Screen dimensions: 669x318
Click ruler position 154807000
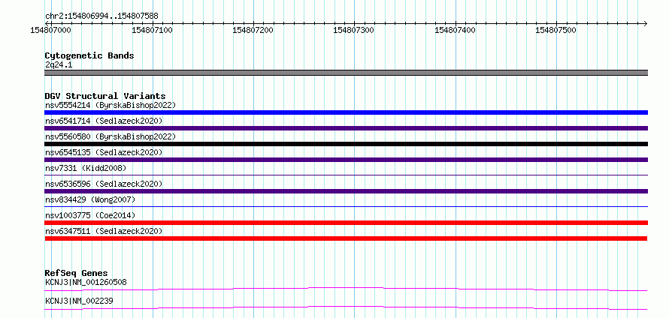pos(51,30)
